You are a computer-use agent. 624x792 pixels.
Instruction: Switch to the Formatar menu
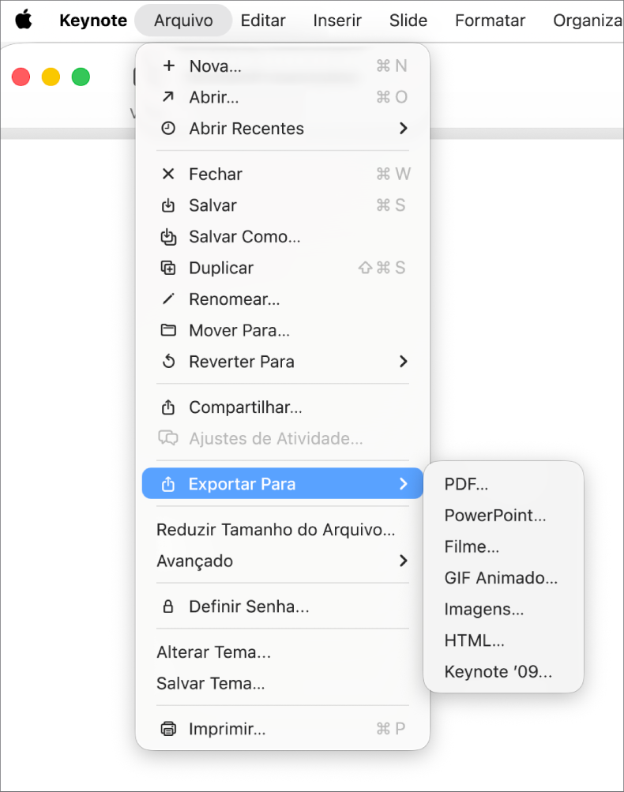tap(490, 21)
